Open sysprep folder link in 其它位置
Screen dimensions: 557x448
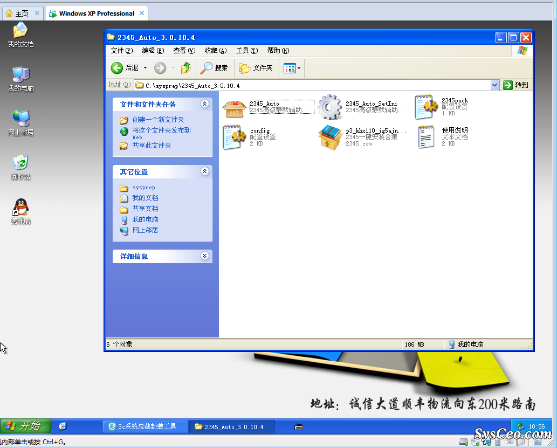[143, 187]
